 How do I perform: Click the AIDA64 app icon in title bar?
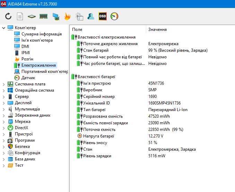[3, 3]
